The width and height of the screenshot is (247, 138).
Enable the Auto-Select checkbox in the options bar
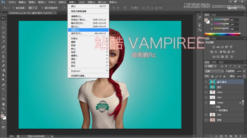pos(13,8)
